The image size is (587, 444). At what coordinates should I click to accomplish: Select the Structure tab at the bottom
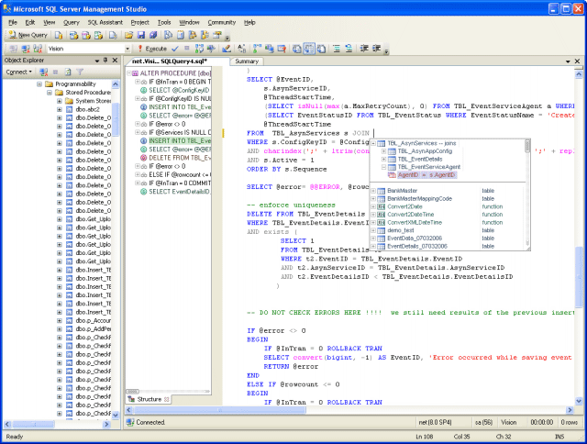click(x=149, y=399)
